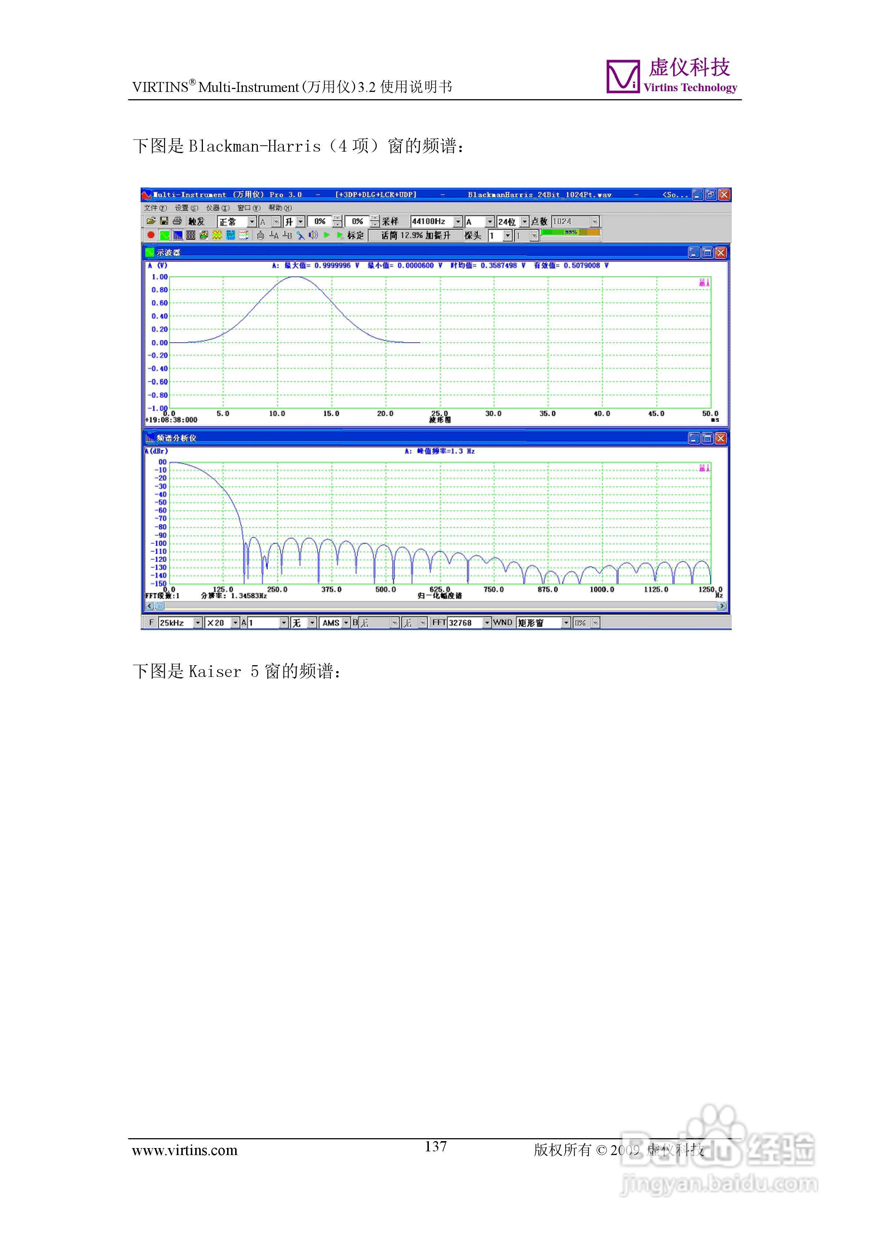872x1233 pixels.
Task: Open the WND 矩形窗 window function dropdown
Action: click(x=566, y=623)
